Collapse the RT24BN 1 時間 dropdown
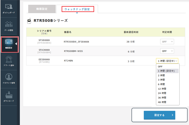 [167, 61]
